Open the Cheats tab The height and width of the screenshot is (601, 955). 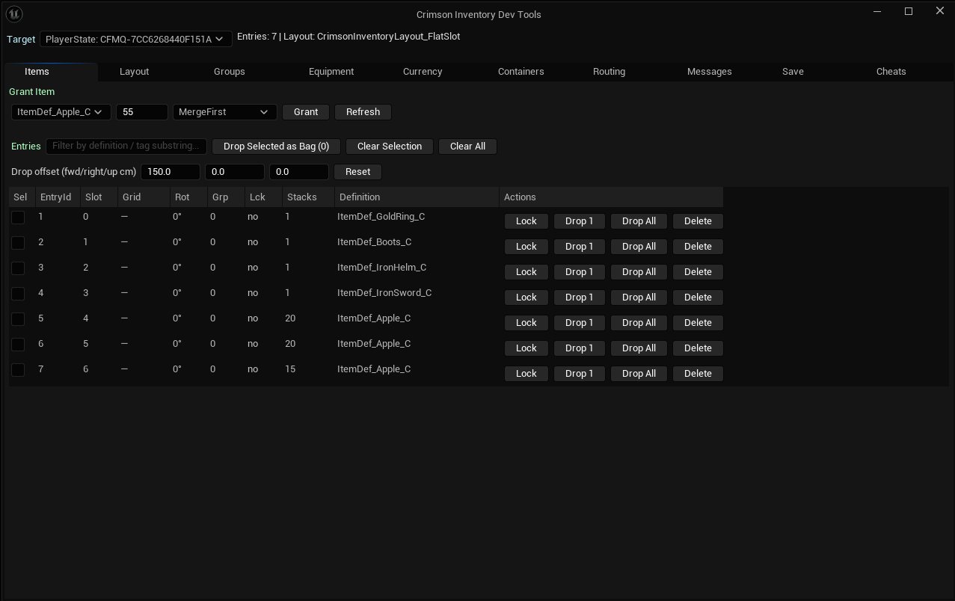point(891,72)
